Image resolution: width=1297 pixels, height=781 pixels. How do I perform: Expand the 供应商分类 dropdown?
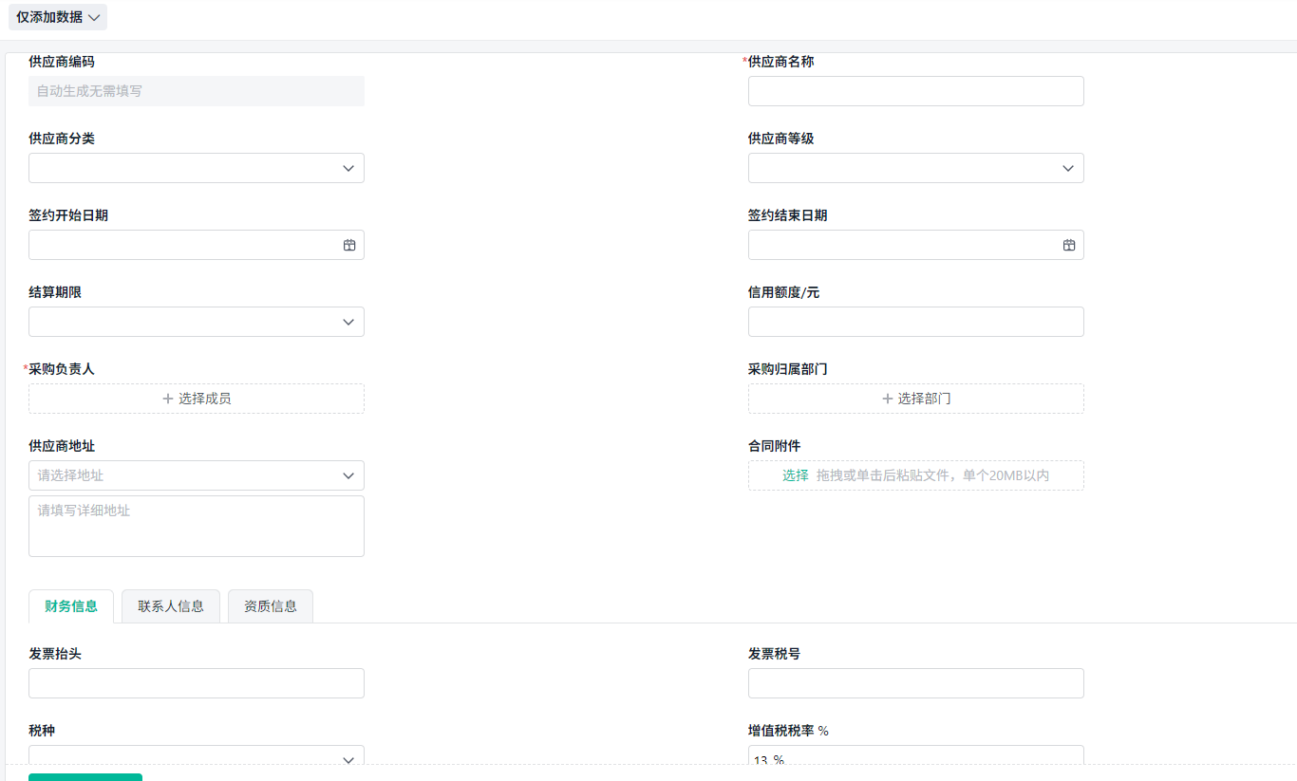(x=197, y=168)
